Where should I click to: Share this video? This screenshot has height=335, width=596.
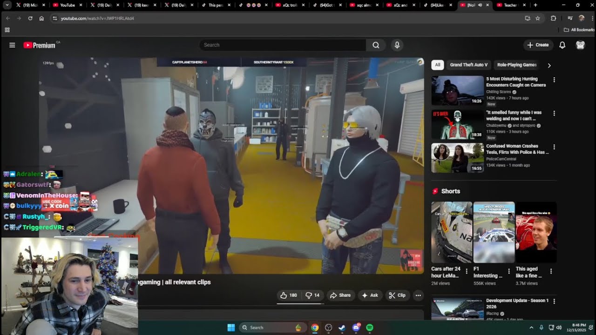point(340,295)
